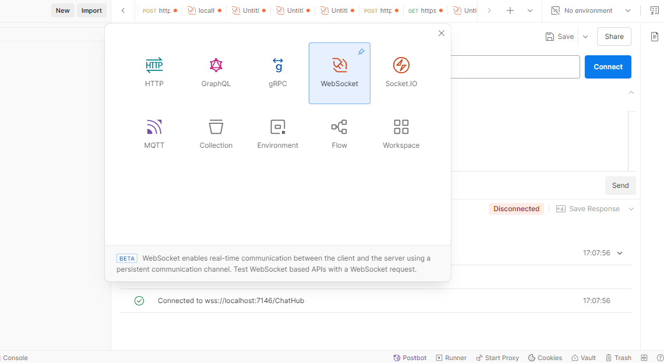Switch to the first POST http tab

[158, 10]
